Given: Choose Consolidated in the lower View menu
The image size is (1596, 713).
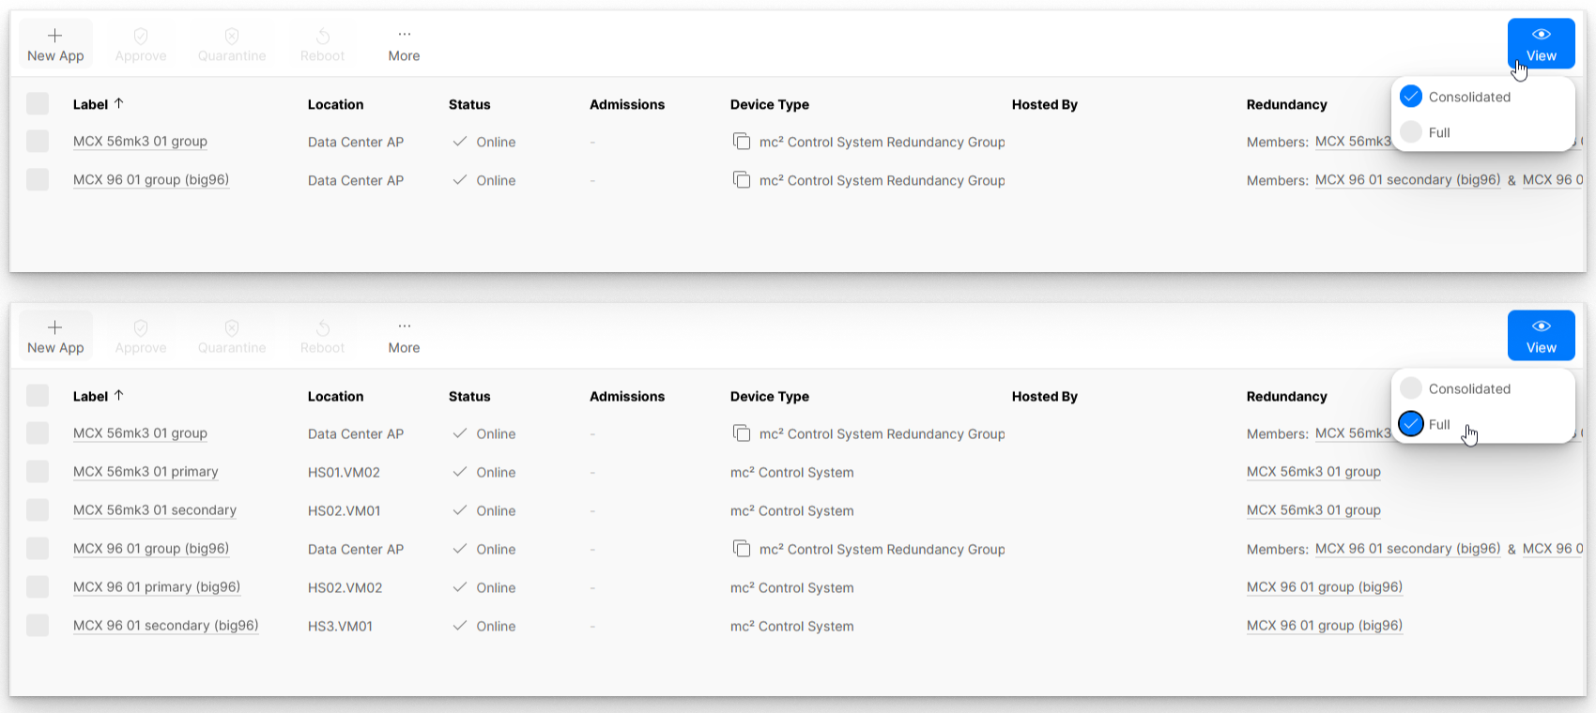Looking at the screenshot, I should (x=1411, y=388).
